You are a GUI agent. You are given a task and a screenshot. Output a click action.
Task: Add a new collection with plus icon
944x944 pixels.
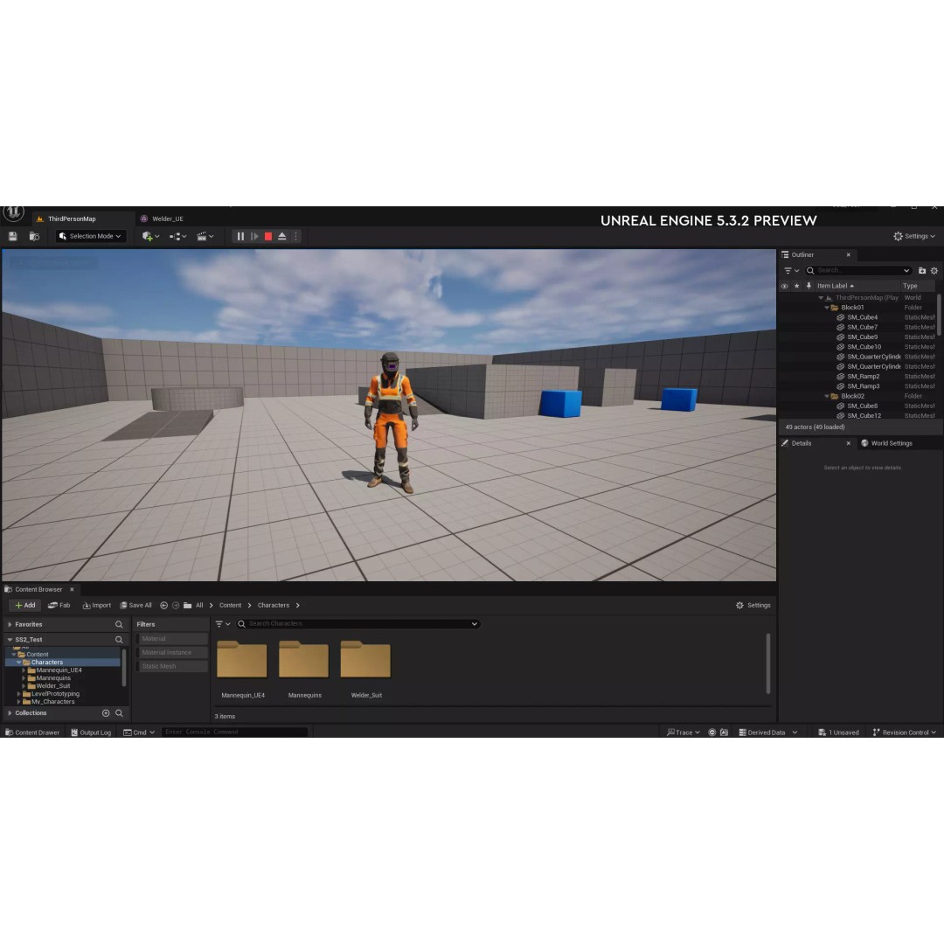(106, 713)
